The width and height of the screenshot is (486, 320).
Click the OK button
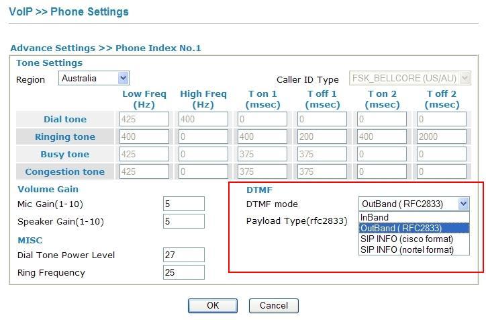[213, 306]
